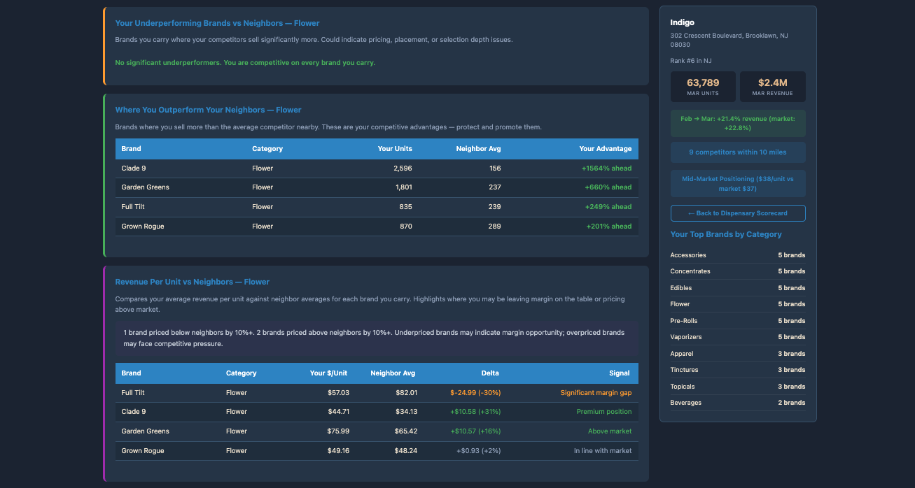The image size is (915, 488).
Task: Click the Signal column header
Action: coord(620,373)
